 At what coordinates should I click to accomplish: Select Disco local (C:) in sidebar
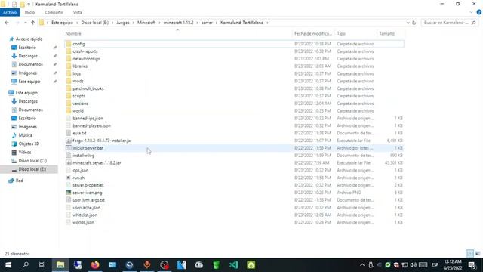(x=32, y=161)
